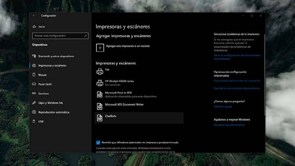This screenshot has height=166, width=295.
Task: Open Bluetooth y otros dispositivos section
Action: coord(56,56)
